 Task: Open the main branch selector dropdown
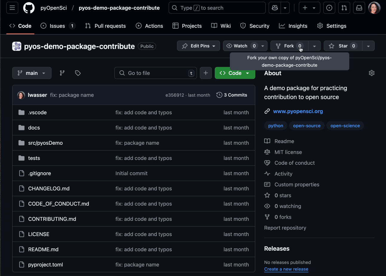click(32, 73)
